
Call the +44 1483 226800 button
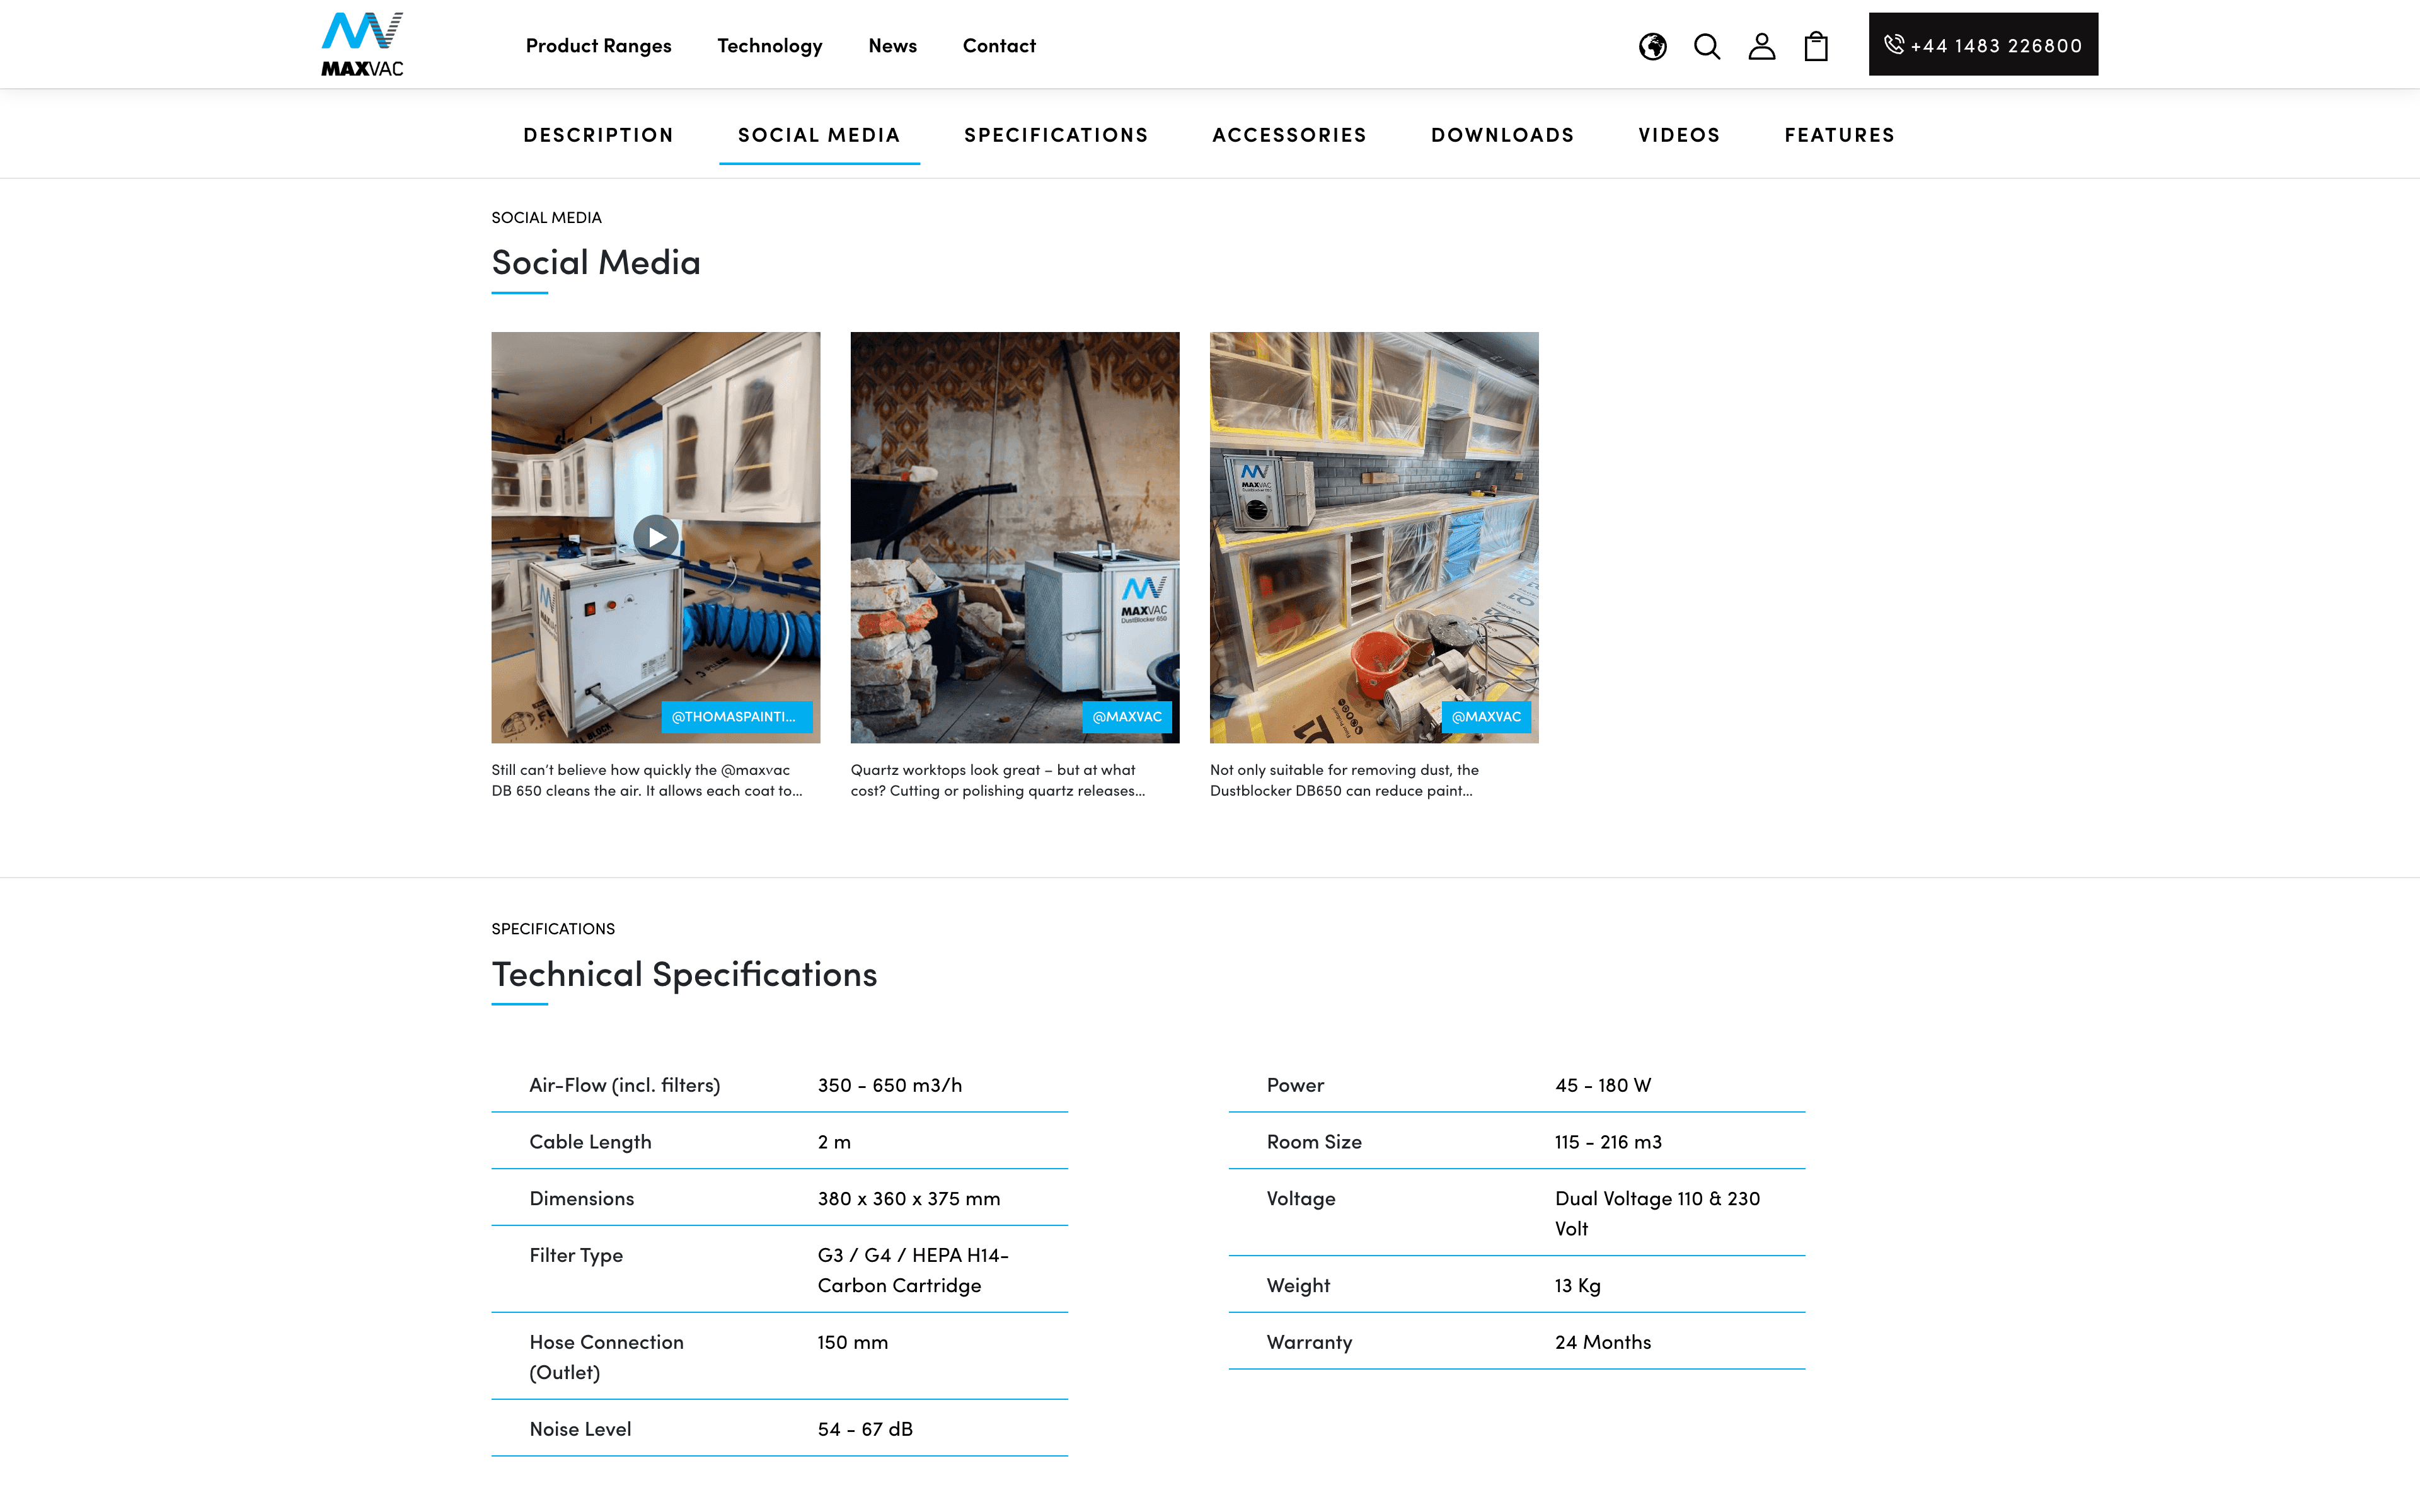click(x=1982, y=45)
